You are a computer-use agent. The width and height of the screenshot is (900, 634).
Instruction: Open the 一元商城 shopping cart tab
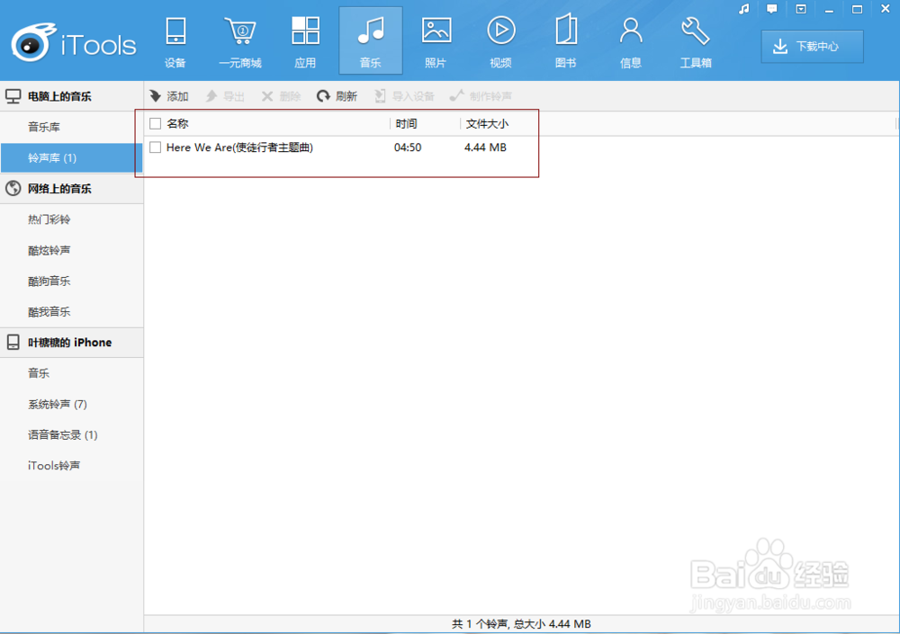click(240, 41)
